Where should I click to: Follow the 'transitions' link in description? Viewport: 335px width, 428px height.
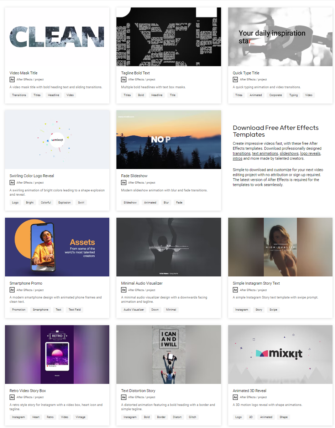tap(241, 153)
